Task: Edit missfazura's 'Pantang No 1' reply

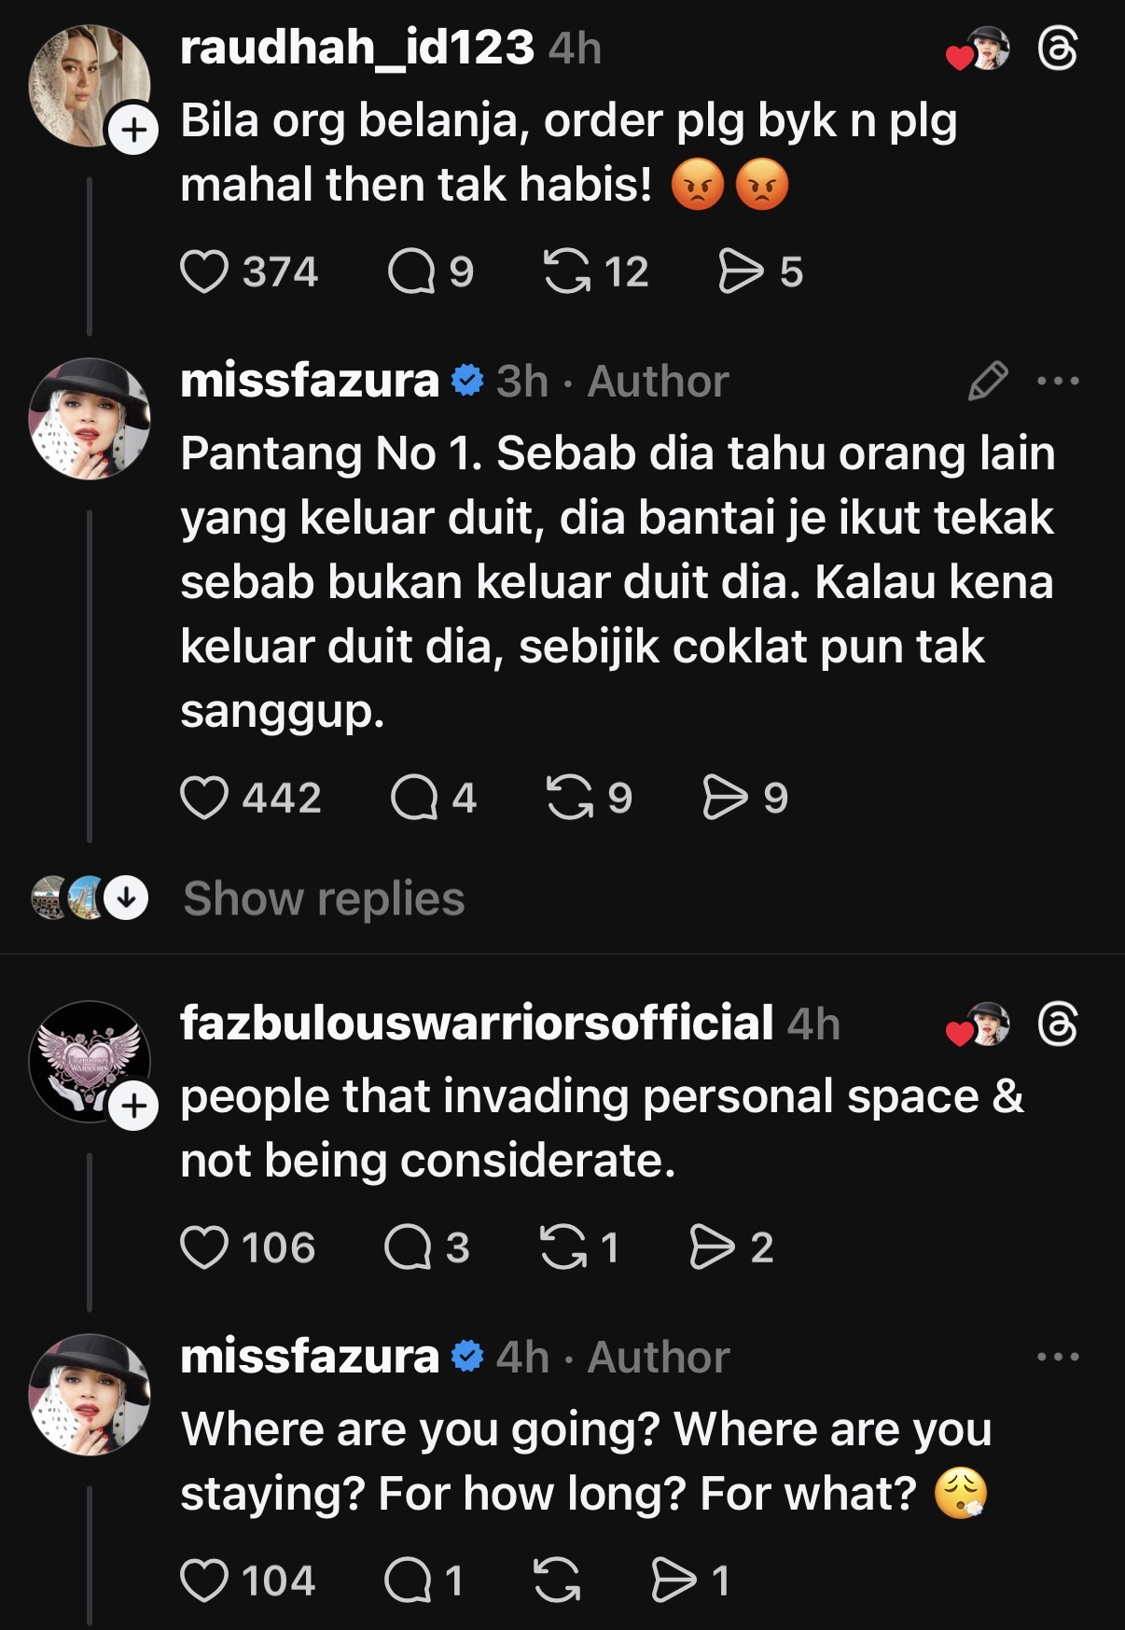Action: click(988, 381)
